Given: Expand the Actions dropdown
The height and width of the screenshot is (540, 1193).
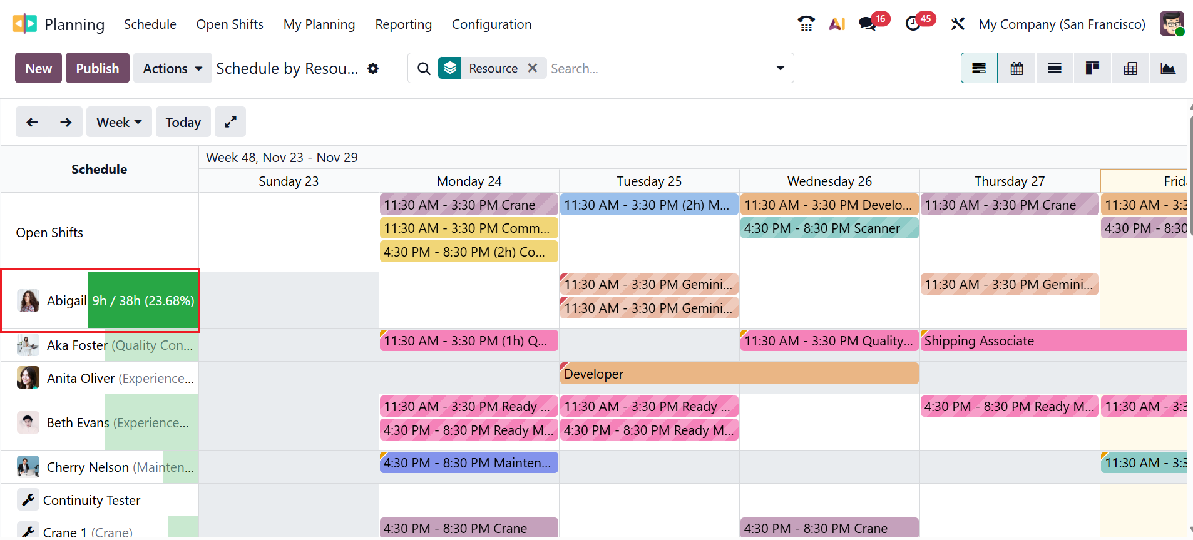Looking at the screenshot, I should (x=172, y=68).
